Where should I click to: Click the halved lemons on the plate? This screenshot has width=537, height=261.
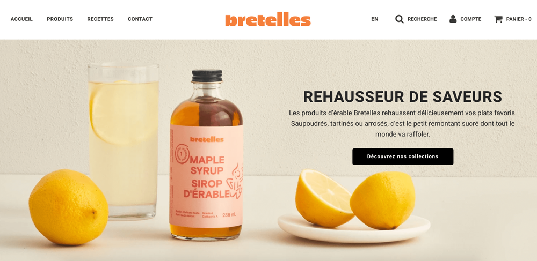coord(355,199)
